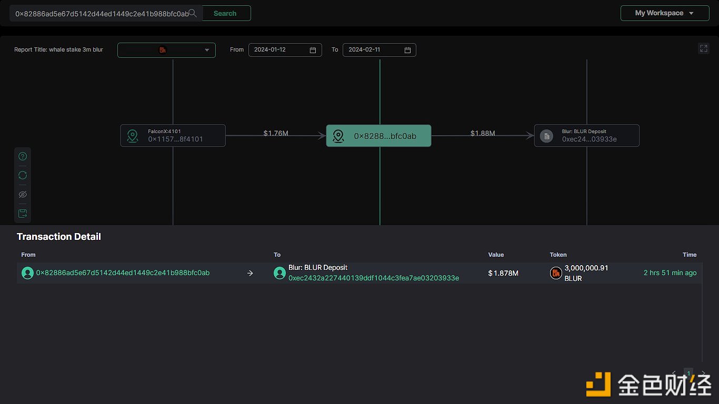Go to the next page arrow

[x=703, y=373]
